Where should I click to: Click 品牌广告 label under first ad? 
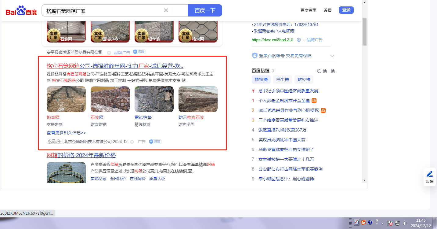[x=122, y=53]
